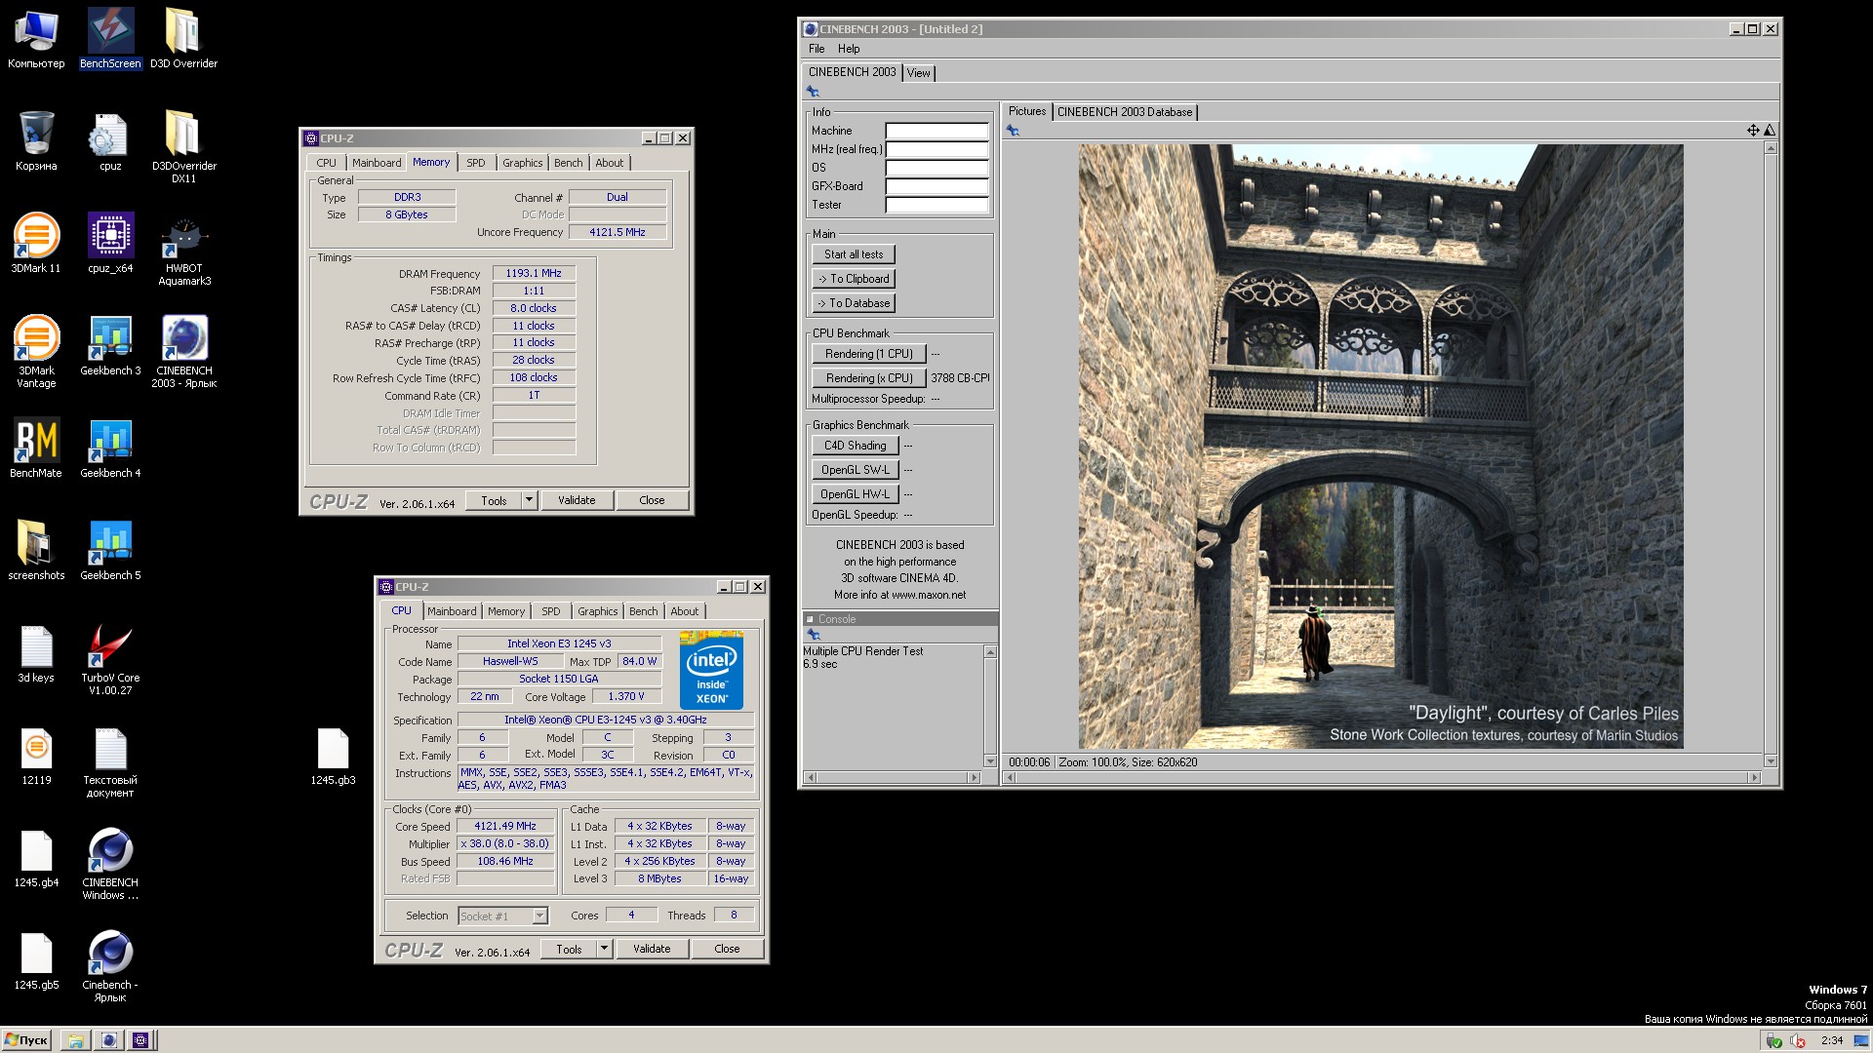
Task: Select Bench tab in lower CPU-Z window
Action: tap(644, 611)
